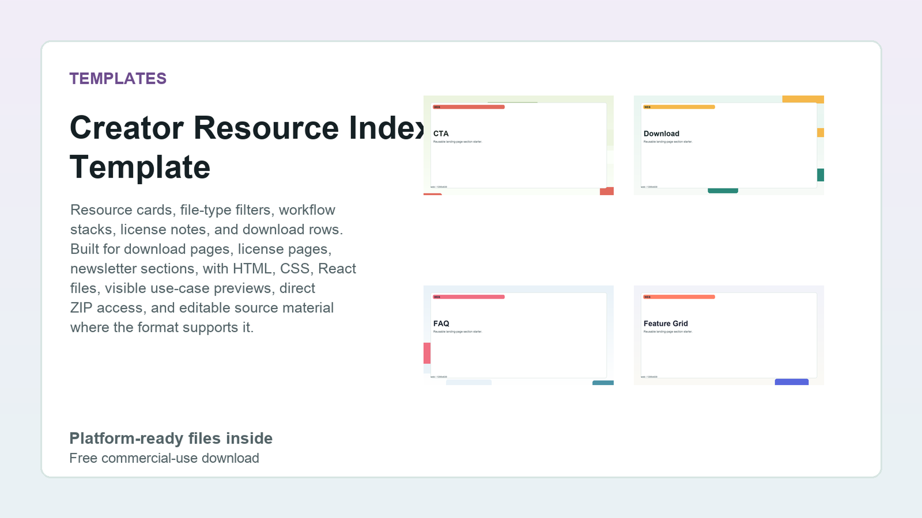Click the Free commercial-use download text

(x=164, y=458)
